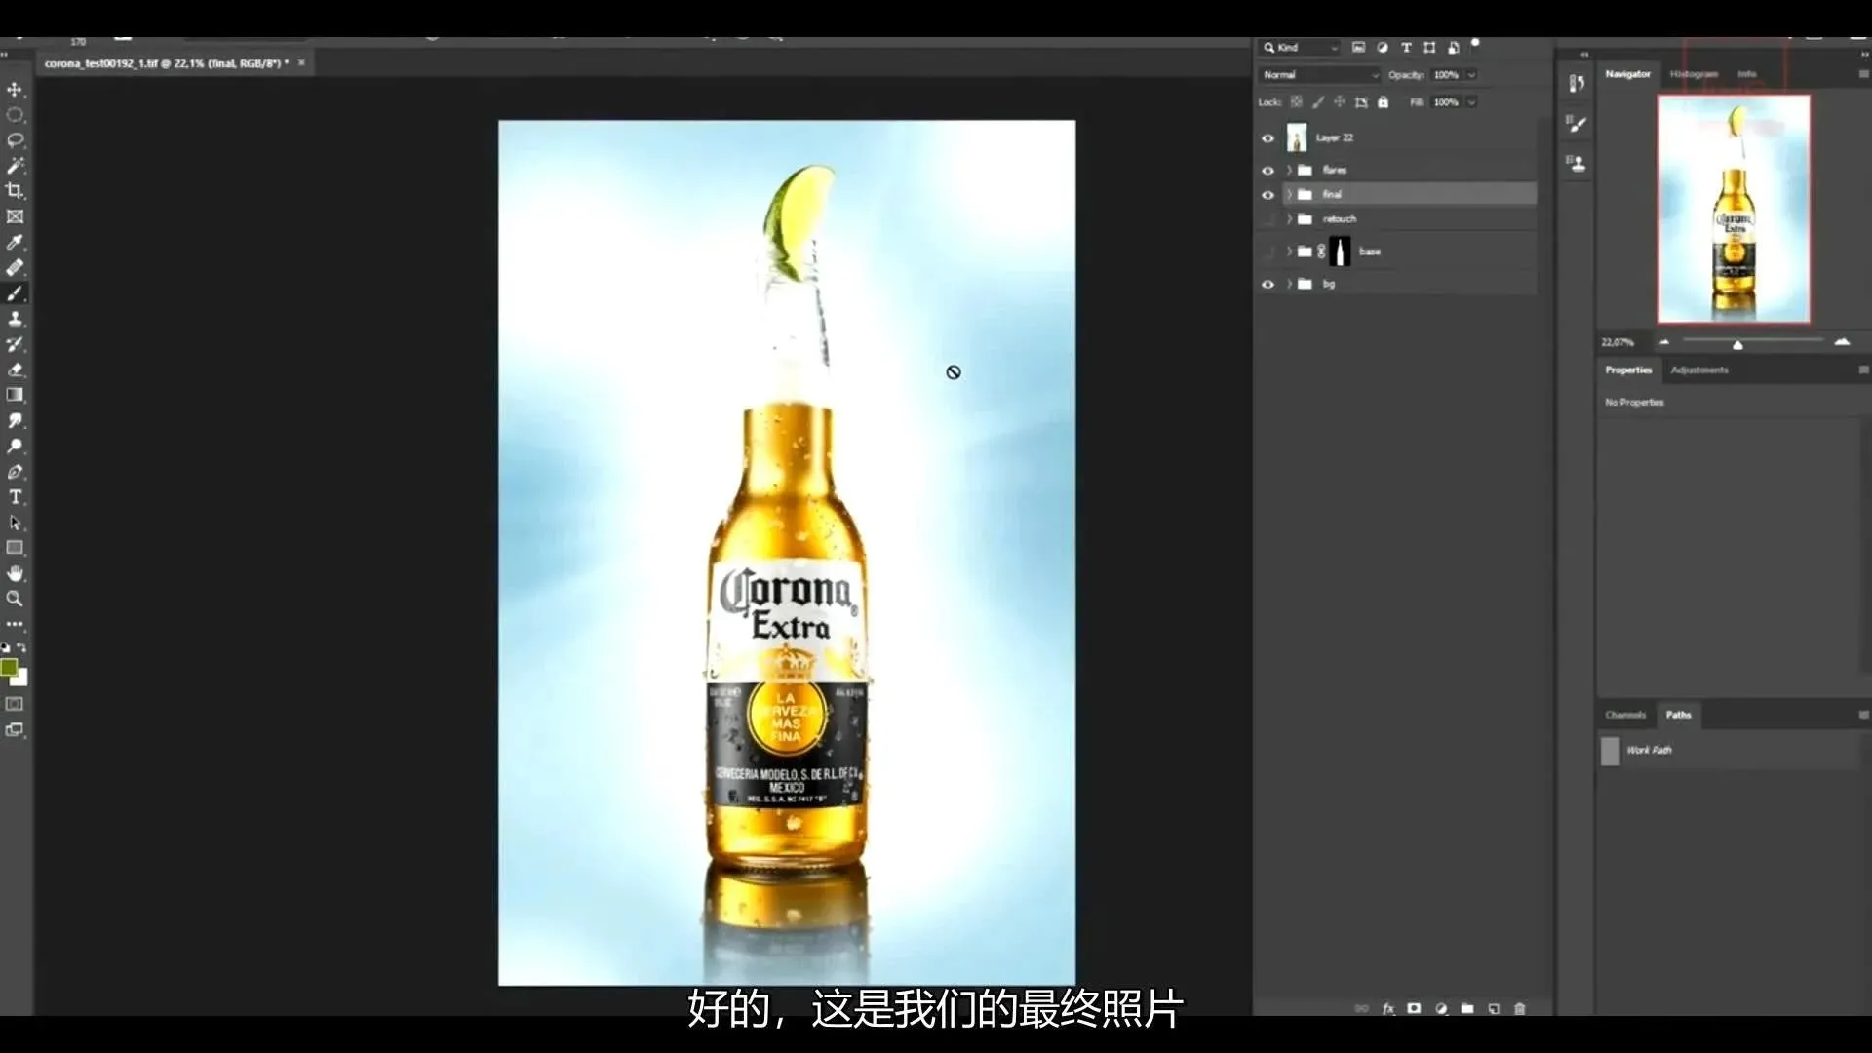Viewport: 1872px width, 1053px height.
Task: Select the Lasso tool
Action: 15,140
